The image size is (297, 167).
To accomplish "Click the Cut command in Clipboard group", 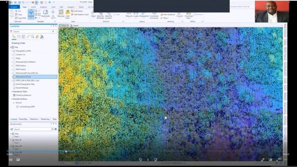I will pos(18,11).
